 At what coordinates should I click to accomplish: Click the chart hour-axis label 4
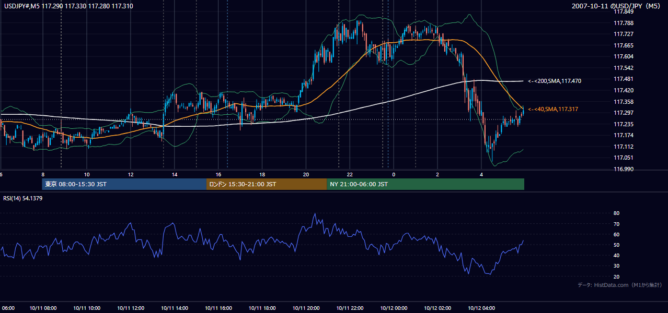[x=481, y=174]
